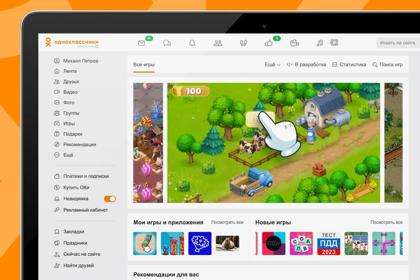Open discussions chat bubbles icon

click(167, 43)
